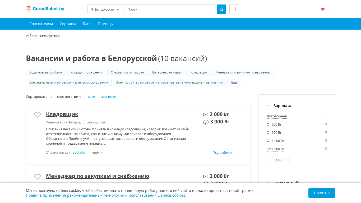Image resolution: width=361 pixels, height=203 pixels.
Task: Open rabota.by source link
Action: [x=78, y=153]
